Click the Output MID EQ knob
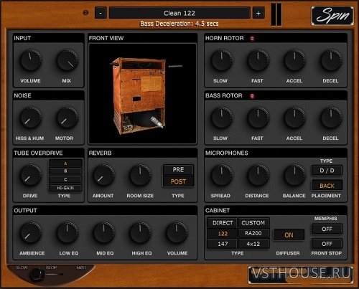359x289 pixels. pos(103,233)
